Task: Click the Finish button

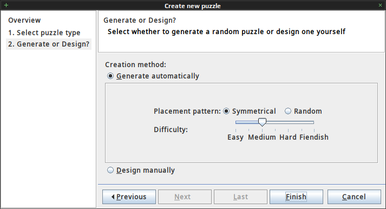Action: [296, 197]
